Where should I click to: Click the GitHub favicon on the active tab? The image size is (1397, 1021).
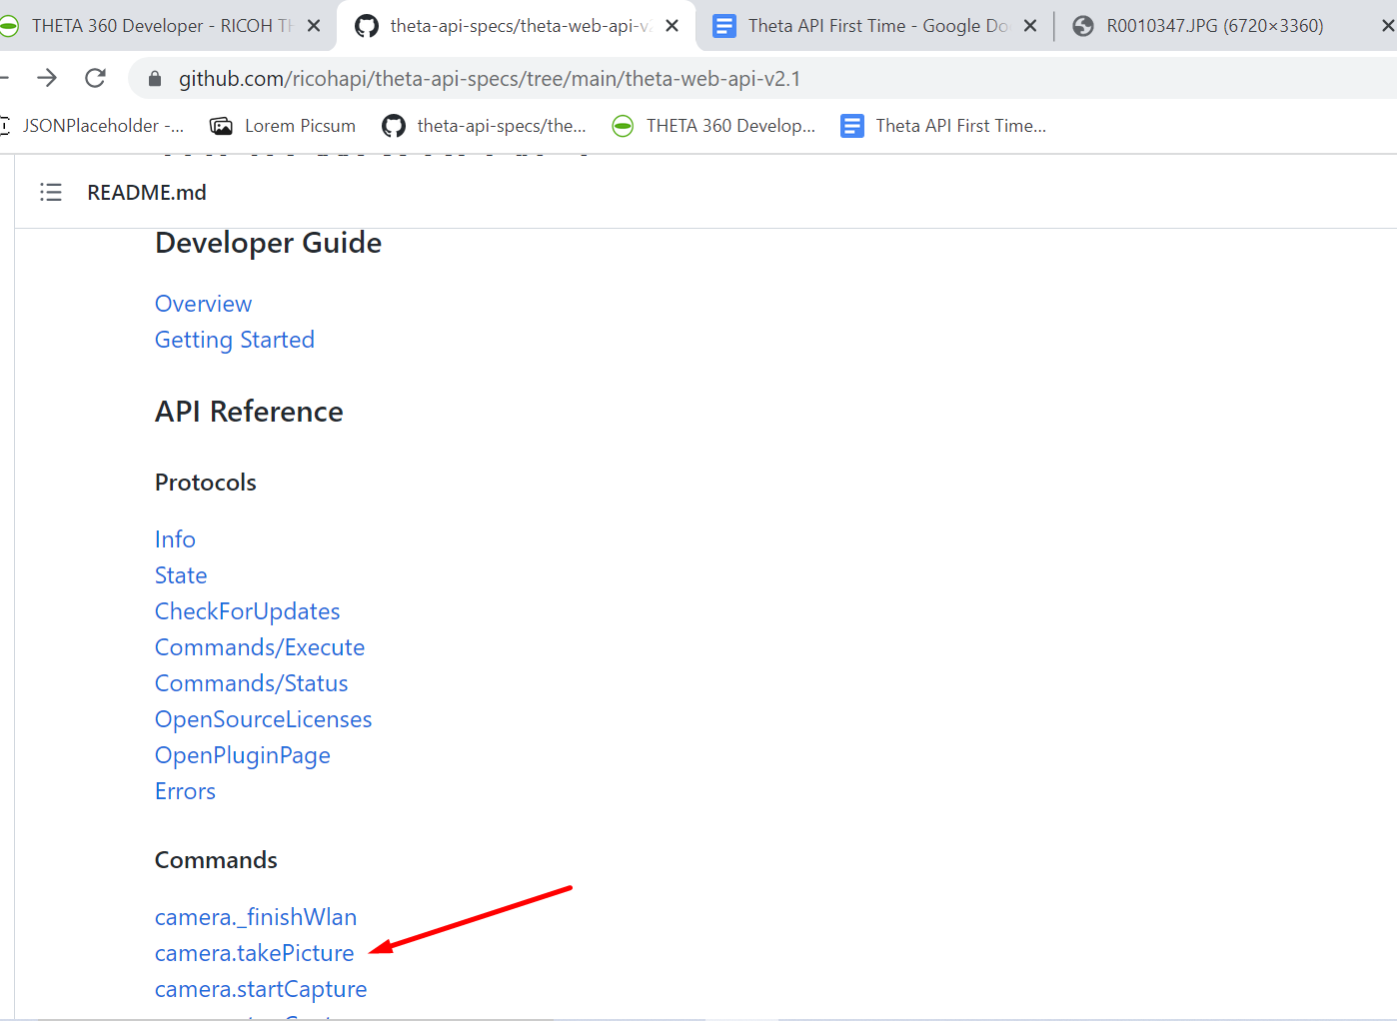(367, 26)
